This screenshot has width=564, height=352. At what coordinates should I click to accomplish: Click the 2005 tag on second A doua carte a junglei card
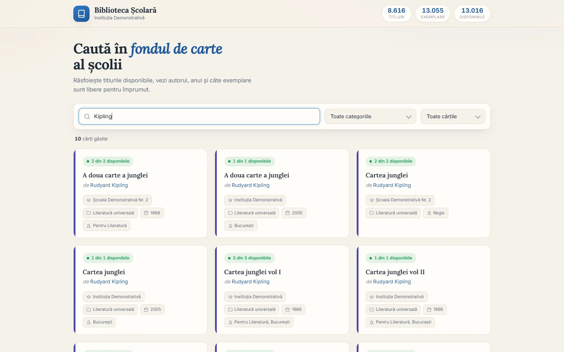coord(294,213)
